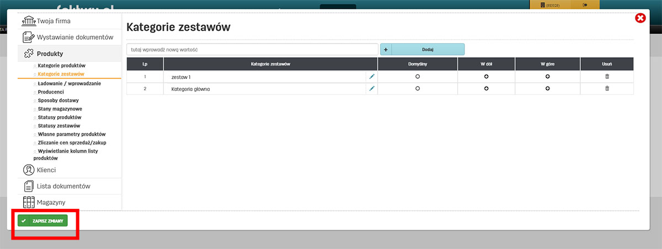Open the 'Klienci' settings section

(x=46, y=170)
